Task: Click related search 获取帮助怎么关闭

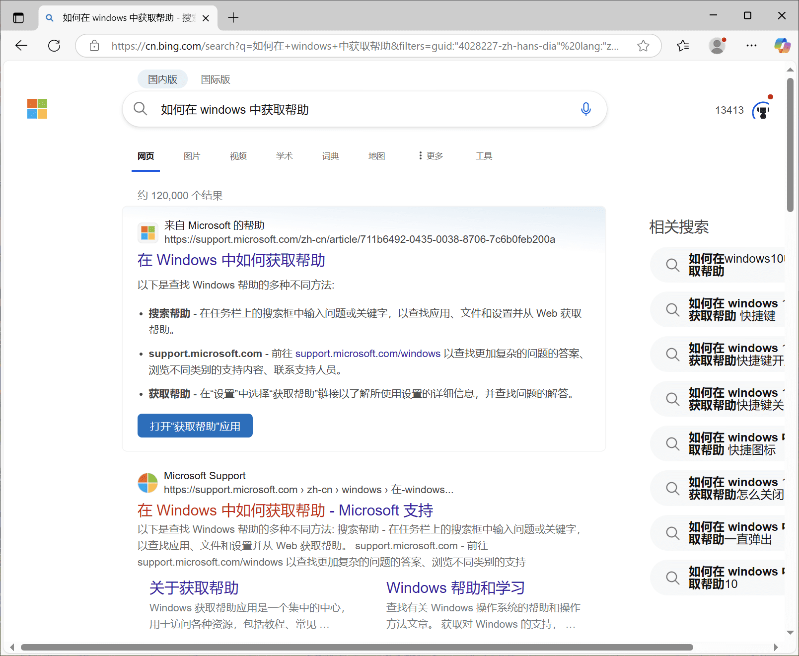Action: (718, 488)
